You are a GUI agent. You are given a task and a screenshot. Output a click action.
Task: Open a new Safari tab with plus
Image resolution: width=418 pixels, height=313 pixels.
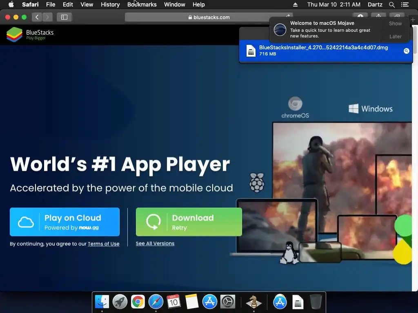coord(413,20)
